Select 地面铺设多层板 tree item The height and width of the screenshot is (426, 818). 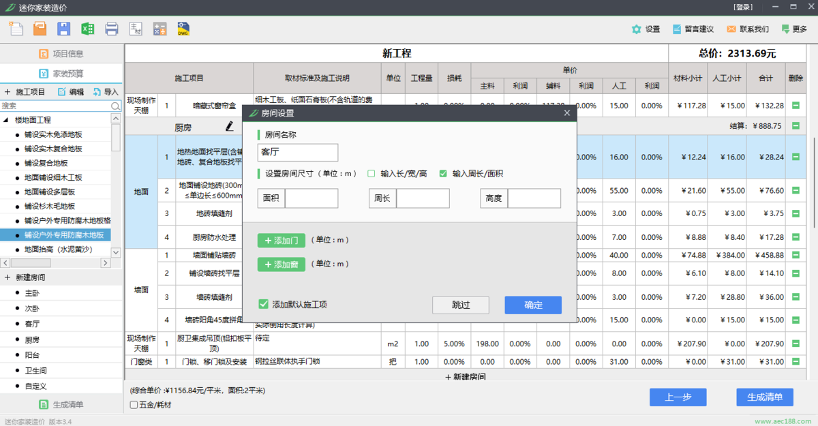coord(49,192)
